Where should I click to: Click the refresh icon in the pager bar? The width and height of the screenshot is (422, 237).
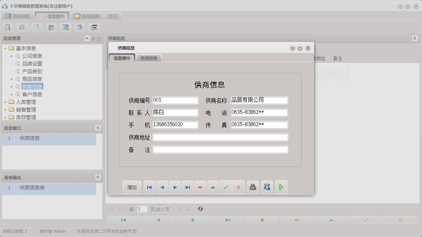[x=200, y=209]
